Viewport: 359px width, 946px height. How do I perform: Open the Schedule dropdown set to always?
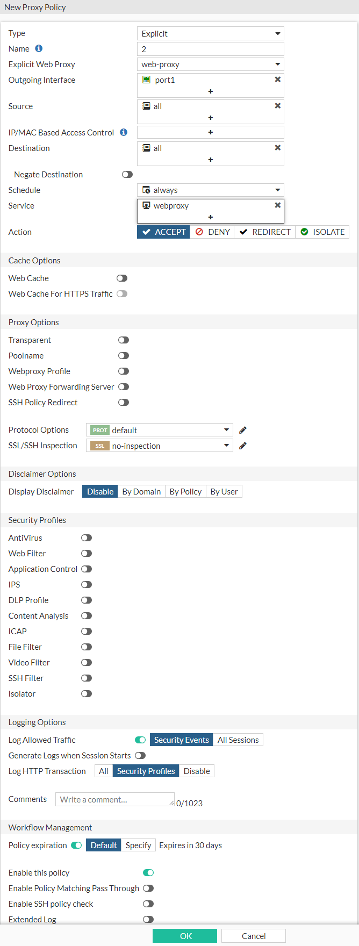pos(210,190)
